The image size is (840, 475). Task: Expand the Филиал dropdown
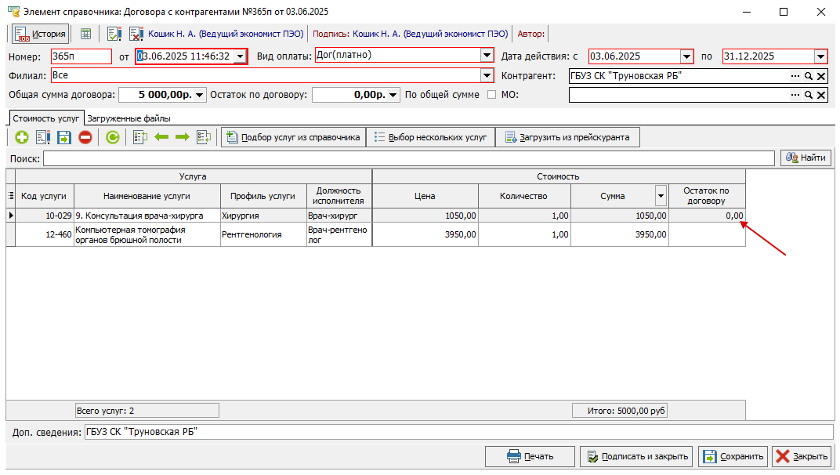tap(487, 75)
